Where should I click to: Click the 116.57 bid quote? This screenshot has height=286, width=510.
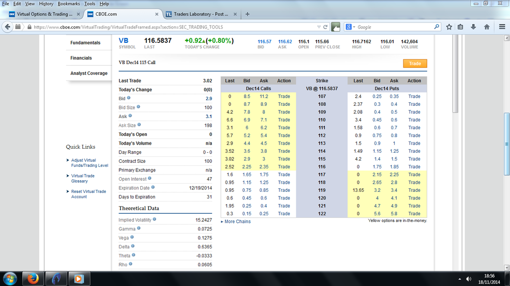click(x=264, y=42)
